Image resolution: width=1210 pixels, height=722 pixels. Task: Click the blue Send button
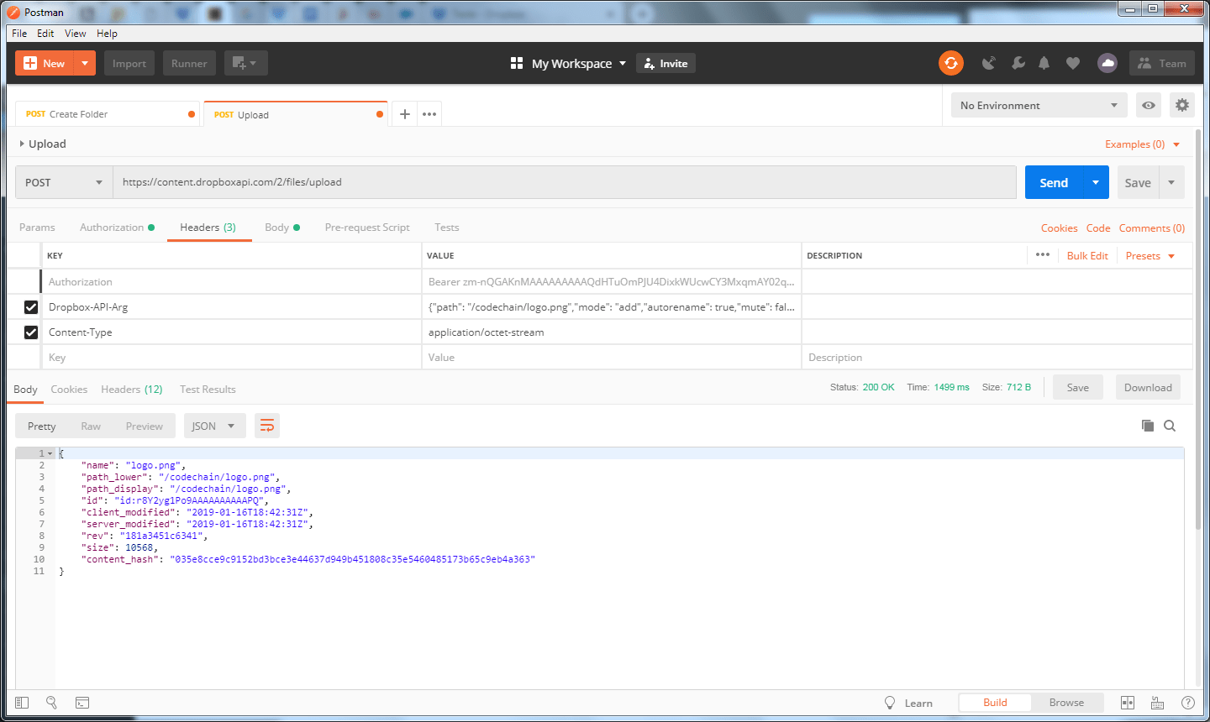(1054, 182)
